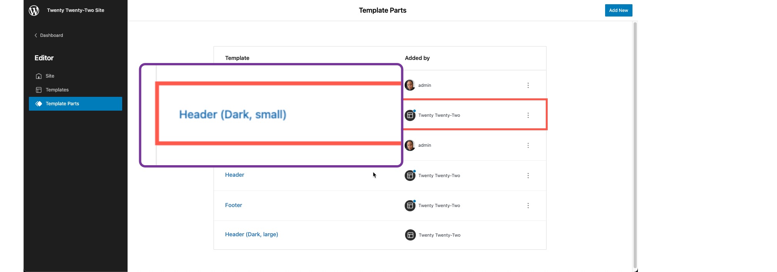Open Site in the Editor sidebar
This screenshot has width=777, height=272.
point(50,76)
